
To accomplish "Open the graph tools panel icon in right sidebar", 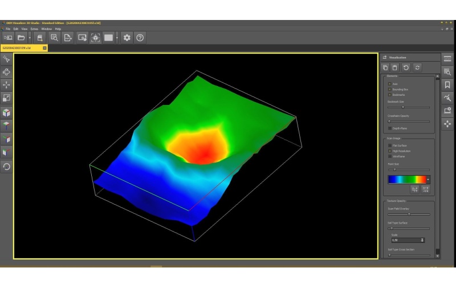I will 447,98.
